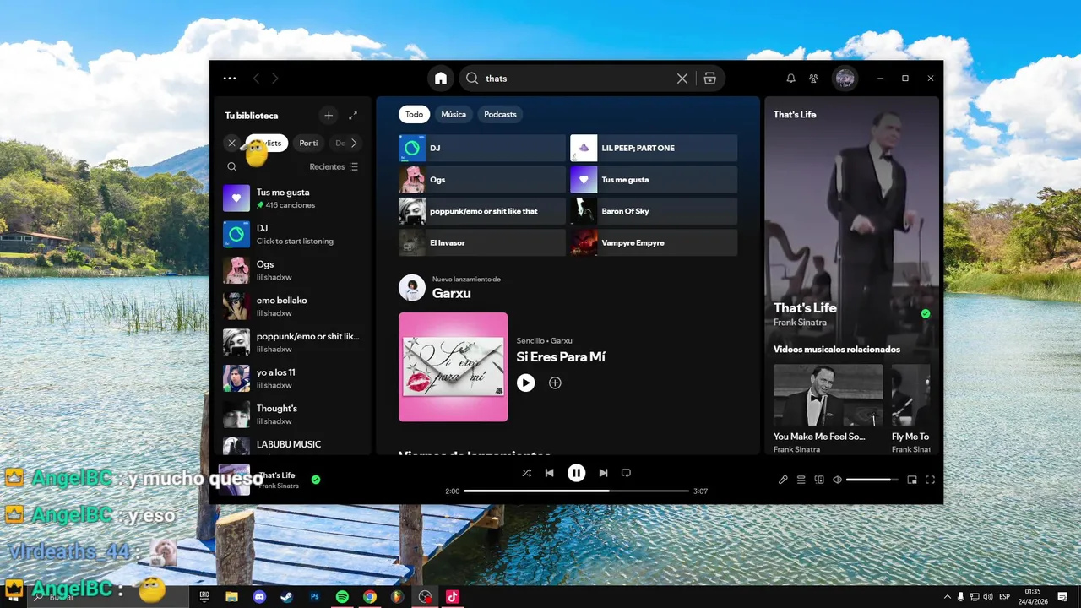Screen dimensions: 1081x608
Task: Open Photoshop from the taskbar
Action: [314, 596]
